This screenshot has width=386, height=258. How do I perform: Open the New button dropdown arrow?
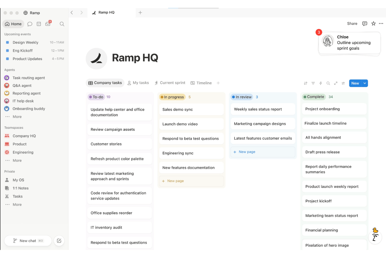365,83
